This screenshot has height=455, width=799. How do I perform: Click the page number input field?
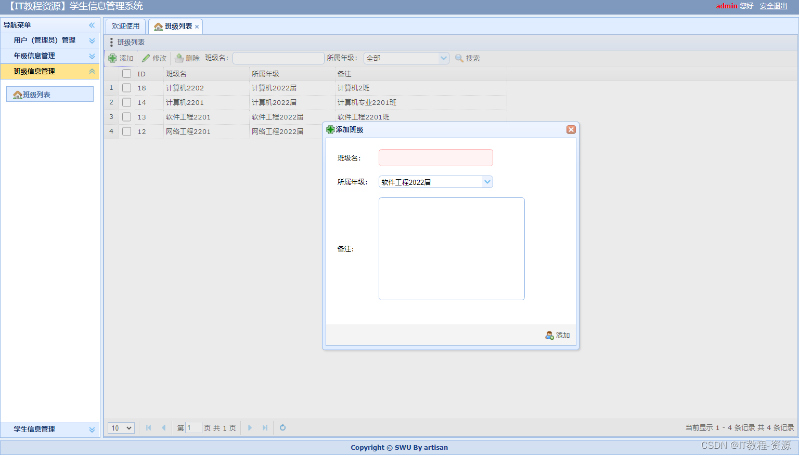click(194, 428)
